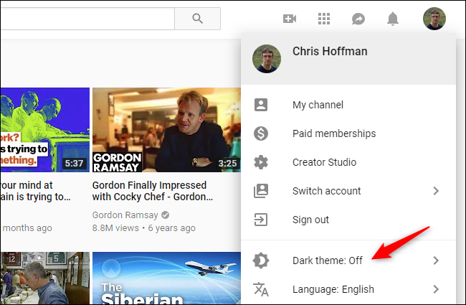Image resolution: width=466 pixels, height=305 pixels.
Task: Open the Siberian airplane video thumbnail
Action: pyautogui.click(x=166, y=278)
